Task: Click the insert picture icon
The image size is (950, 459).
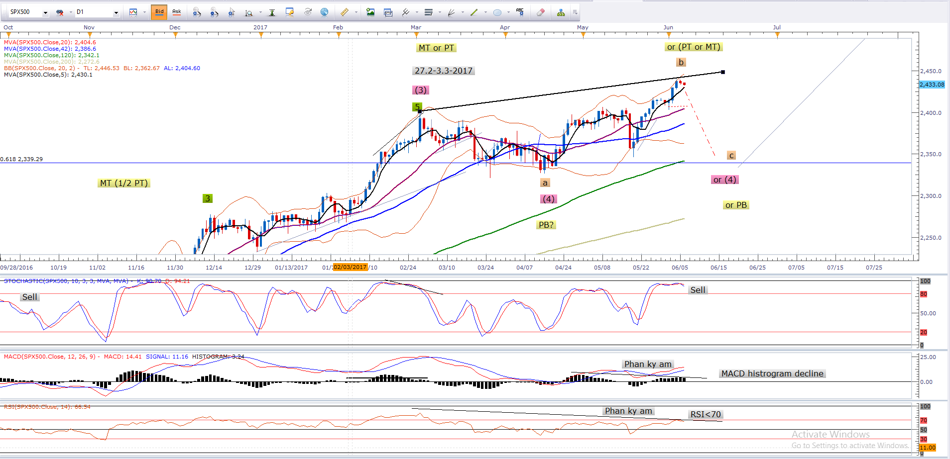Action: click(x=370, y=12)
